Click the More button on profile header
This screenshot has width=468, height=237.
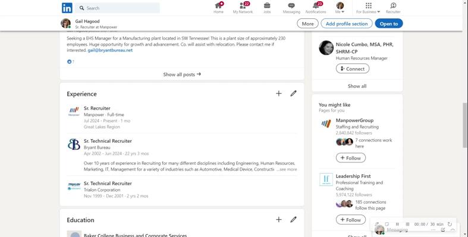click(307, 24)
